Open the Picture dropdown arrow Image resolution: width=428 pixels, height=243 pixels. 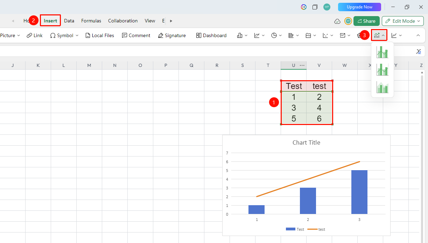pos(19,35)
